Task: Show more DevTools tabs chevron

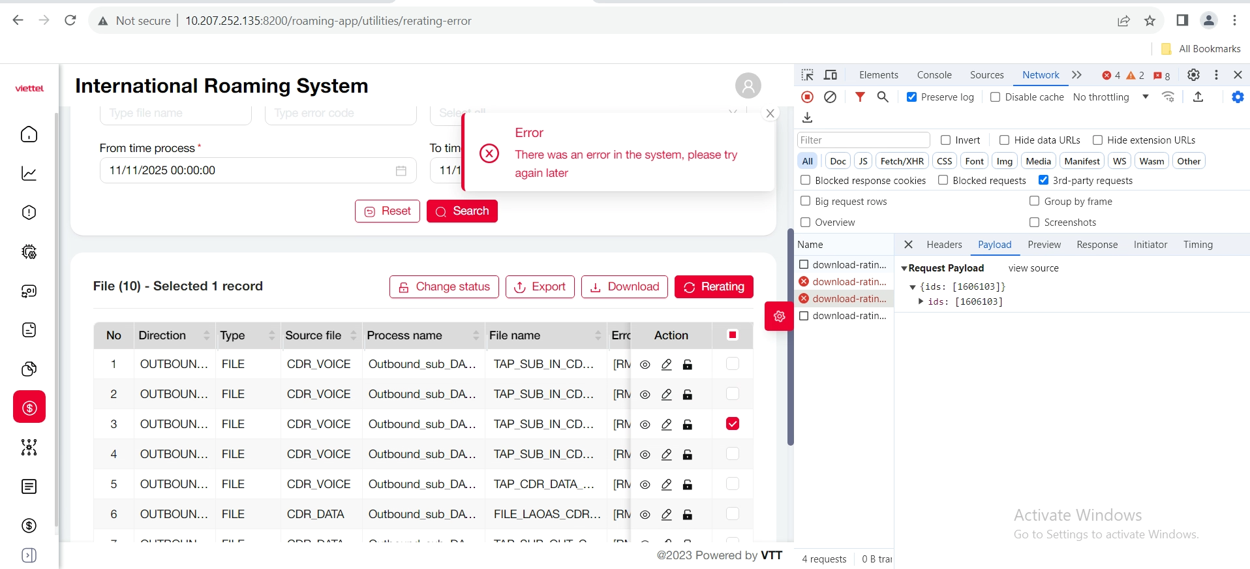Action: coord(1076,75)
